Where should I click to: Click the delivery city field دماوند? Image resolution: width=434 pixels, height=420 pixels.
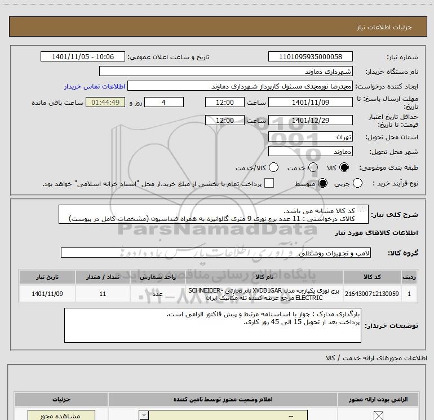310,151
